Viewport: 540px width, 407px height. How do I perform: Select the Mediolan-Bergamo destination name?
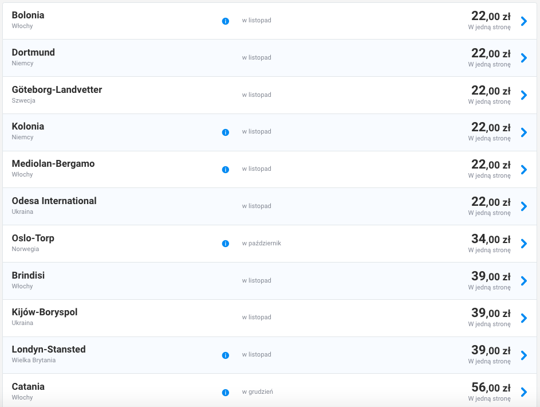(53, 163)
